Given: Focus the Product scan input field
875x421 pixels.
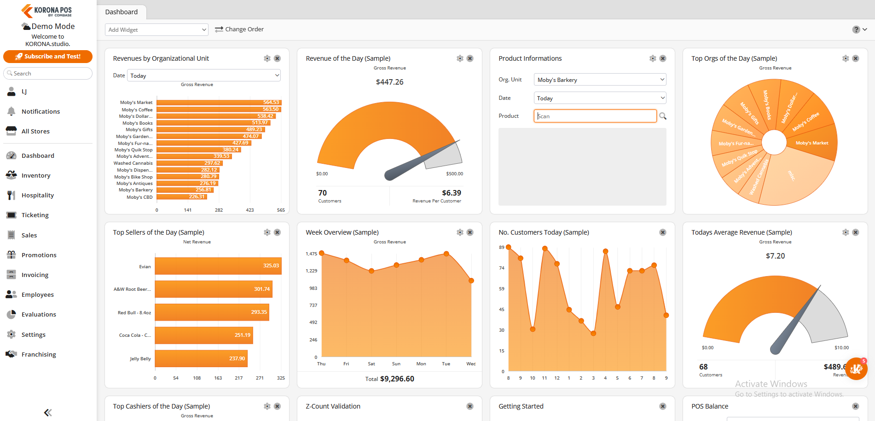Looking at the screenshot, I should coord(595,116).
